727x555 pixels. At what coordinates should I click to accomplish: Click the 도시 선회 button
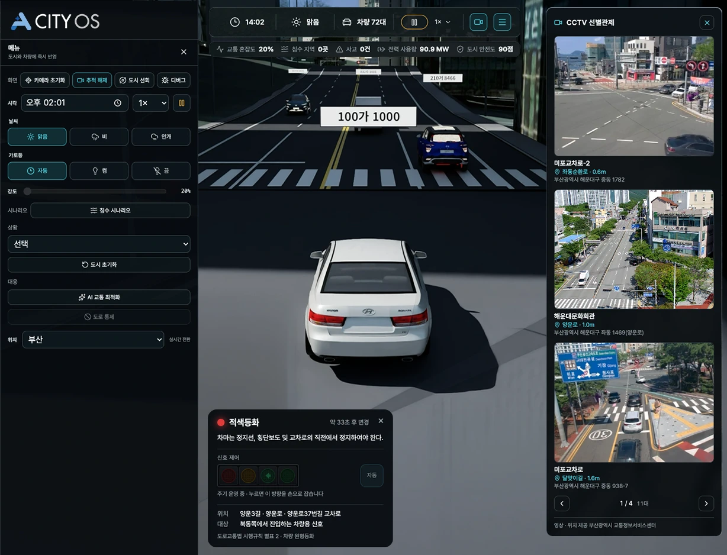pos(134,80)
